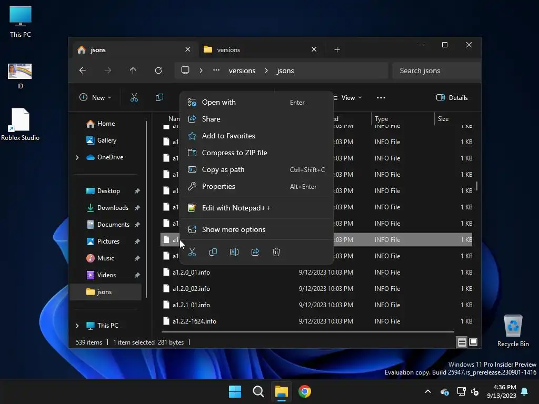The height and width of the screenshot is (404, 539).
Task: Select Share in the context menu
Action: pos(256,119)
